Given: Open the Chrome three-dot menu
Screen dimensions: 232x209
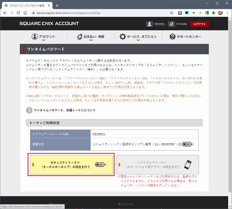Looking at the screenshot, I should (x=227, y=13).
